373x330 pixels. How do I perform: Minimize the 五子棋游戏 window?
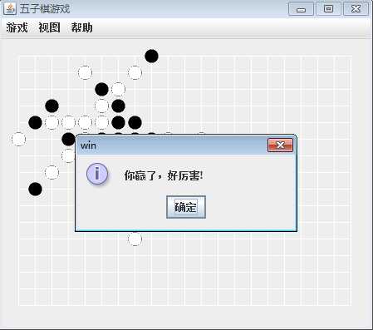(x=301, y=9)
